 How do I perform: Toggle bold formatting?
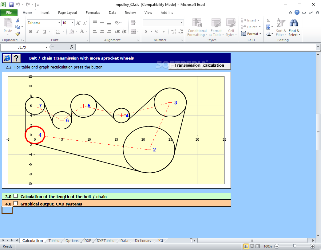point(30,31)
